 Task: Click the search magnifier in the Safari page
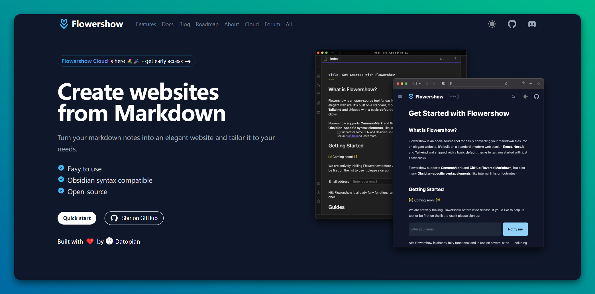[x=514, y=97]
